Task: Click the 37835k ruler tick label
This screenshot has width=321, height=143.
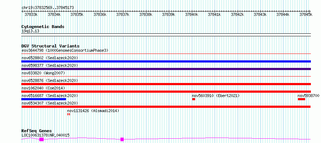Action: tap(77, 14)
